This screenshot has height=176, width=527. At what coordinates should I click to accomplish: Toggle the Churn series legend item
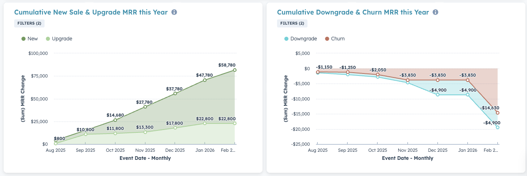pyautogui.click(x=335, y=39)
